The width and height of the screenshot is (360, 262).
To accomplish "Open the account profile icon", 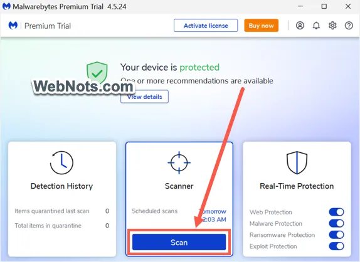I will 300,26.
